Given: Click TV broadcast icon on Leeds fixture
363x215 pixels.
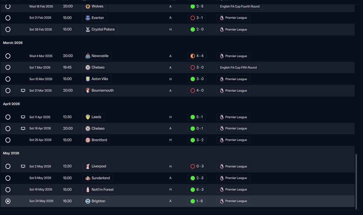Looking at the screenshot, I should pos(23,117).
